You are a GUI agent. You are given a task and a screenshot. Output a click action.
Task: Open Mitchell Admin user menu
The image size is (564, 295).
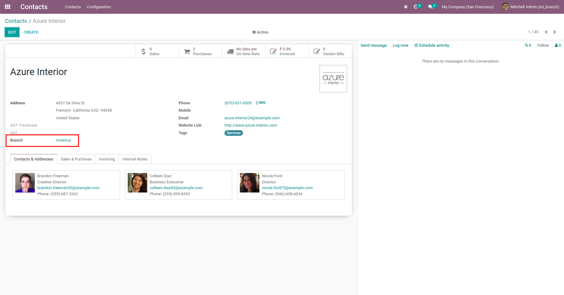point(531,7)
